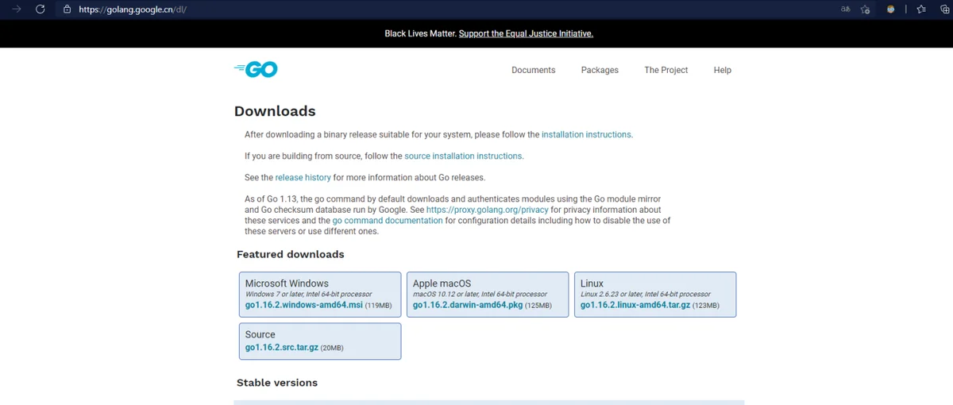Open proxy.golang.org/privacy link

pyautogui.click(x=487, y=210)
